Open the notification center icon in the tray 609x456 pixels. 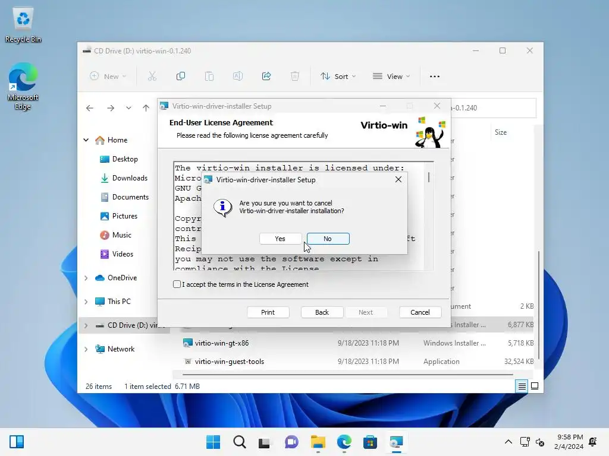(x=593, y=442)
